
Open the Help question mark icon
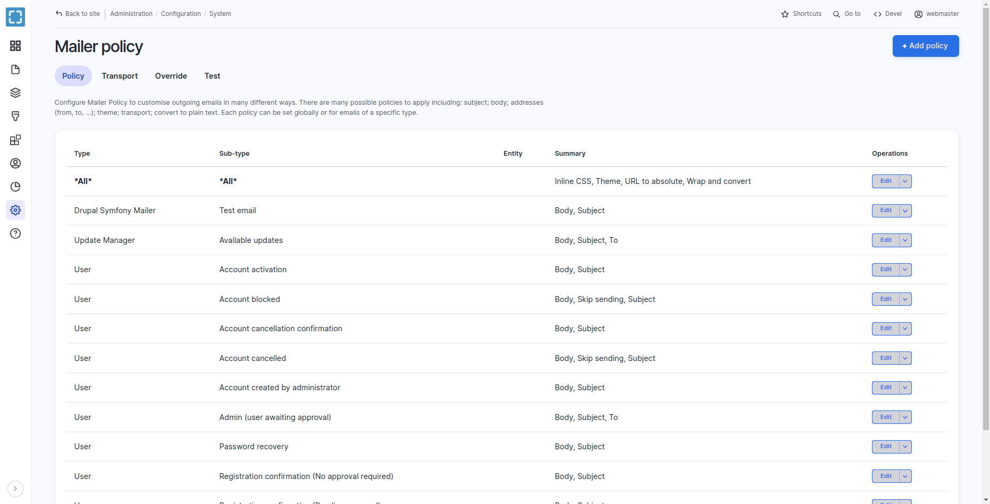(15, 233)
